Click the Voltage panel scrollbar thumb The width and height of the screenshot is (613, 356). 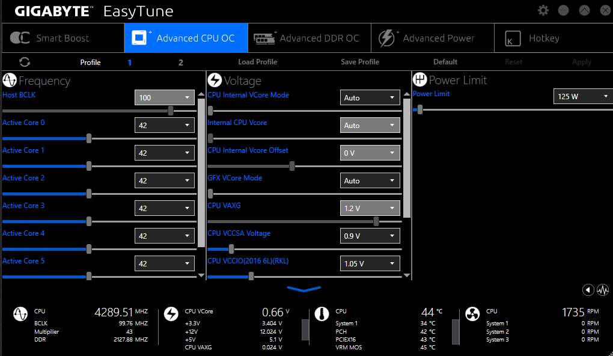(x=407, y=158)
